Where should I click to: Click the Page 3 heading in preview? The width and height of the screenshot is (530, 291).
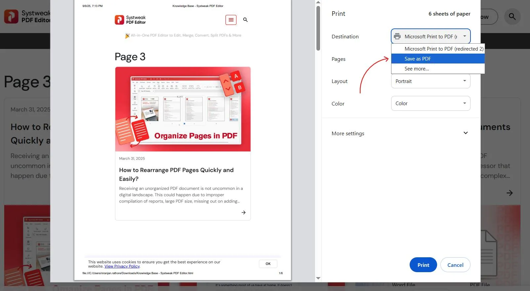pyautogui.click(x=130, y=57)
